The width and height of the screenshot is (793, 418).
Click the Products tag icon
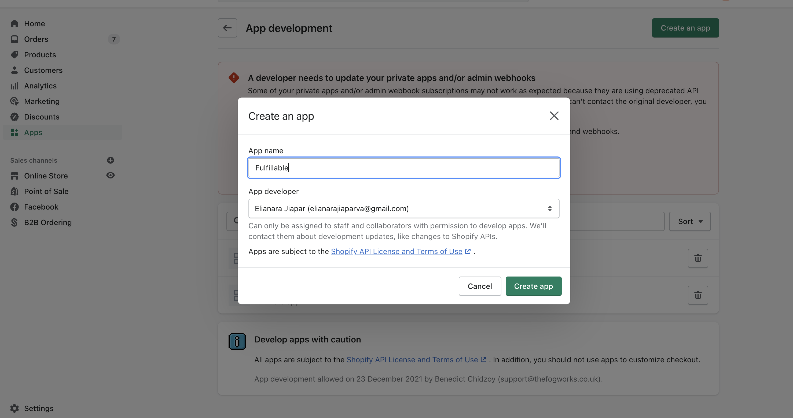click(14, 55)
